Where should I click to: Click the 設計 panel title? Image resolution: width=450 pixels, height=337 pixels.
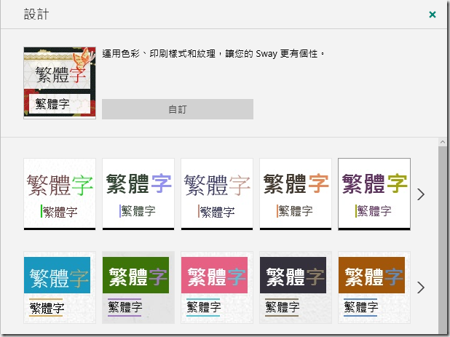(36, 15)
